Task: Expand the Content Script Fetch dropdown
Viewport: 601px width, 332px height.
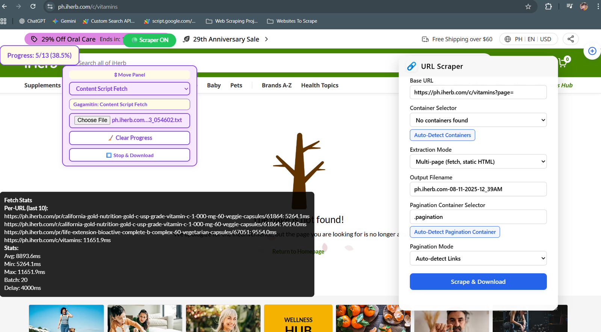Action: [130, 89]
